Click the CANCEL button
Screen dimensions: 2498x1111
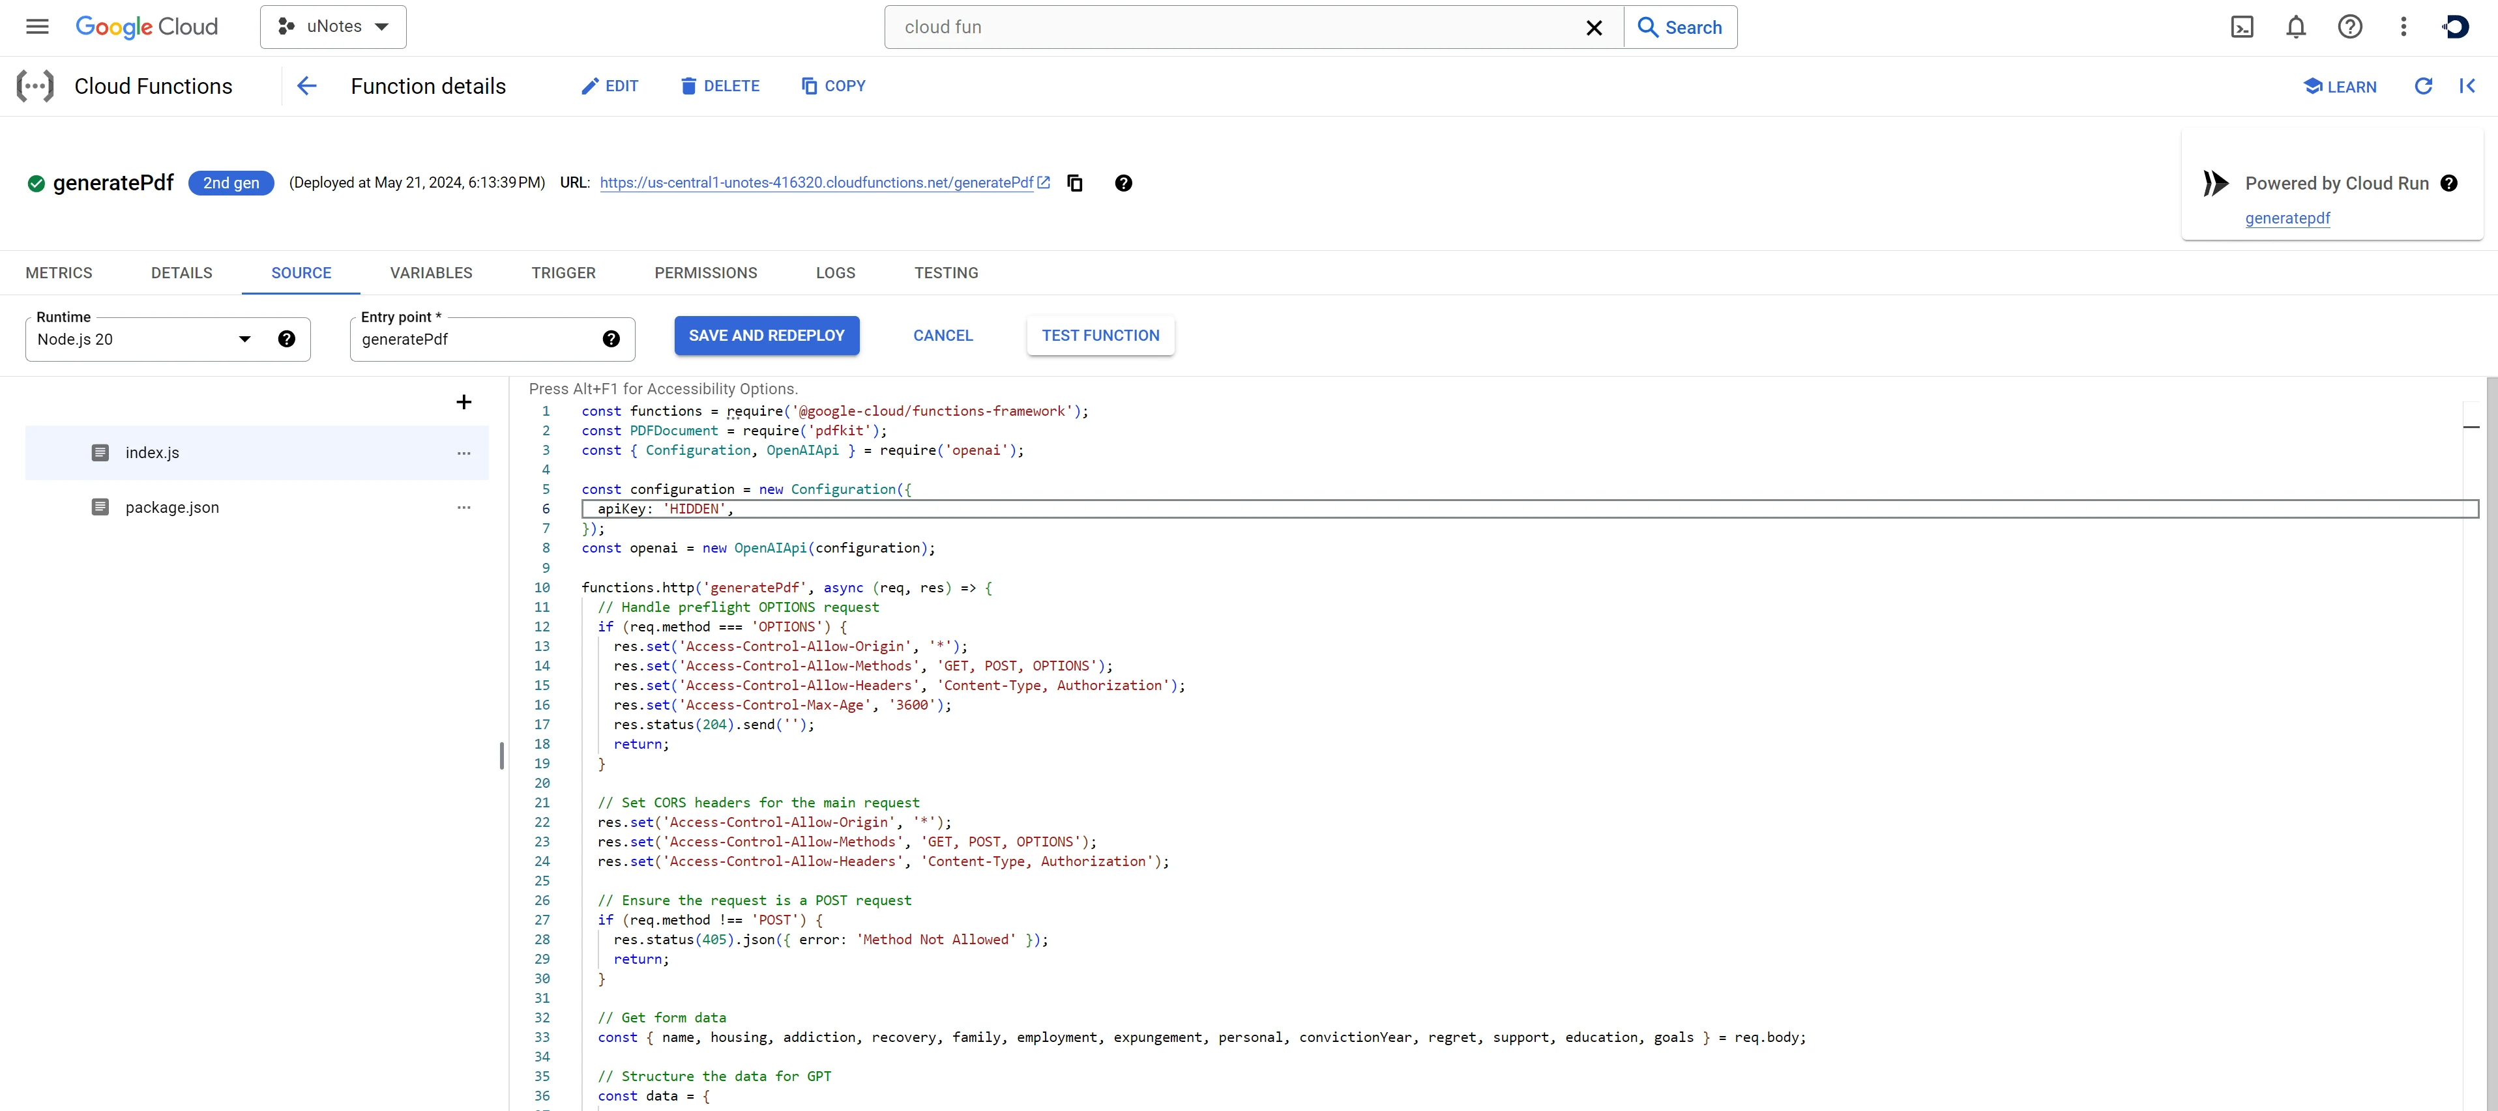pos(941,334)
